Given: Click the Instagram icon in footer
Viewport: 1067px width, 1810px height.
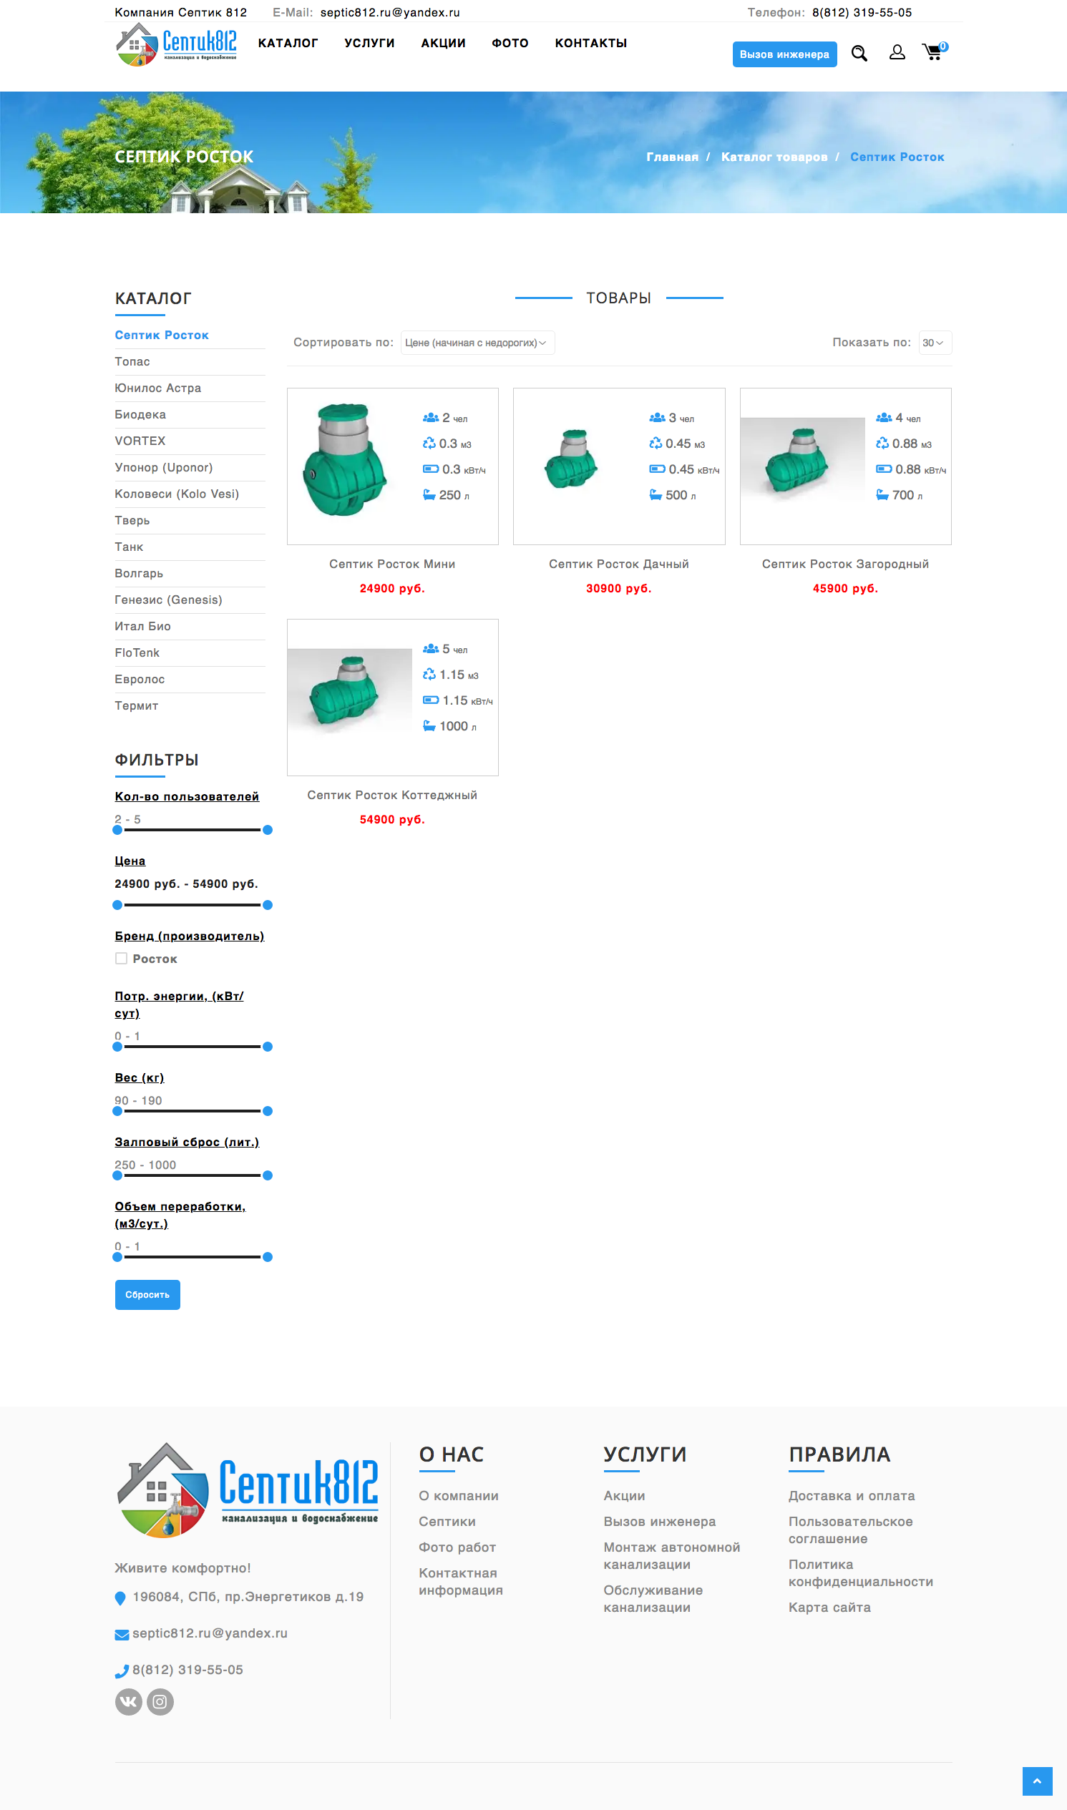Looking at the screenshot, I should coord(160,1701).
